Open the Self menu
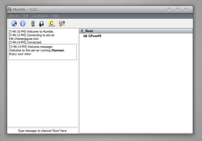 (25, 16)
